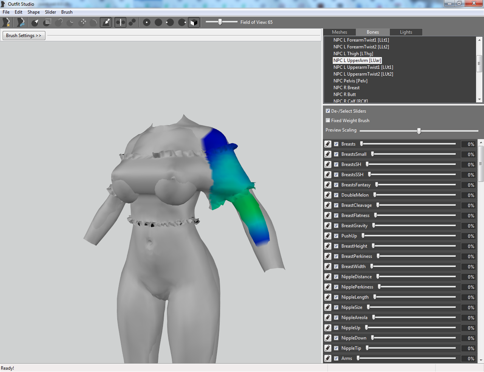Image resolution: width=484 pixels, height=372 pixels.
Task: Click the Field of View slider
Action: [222, 22]
